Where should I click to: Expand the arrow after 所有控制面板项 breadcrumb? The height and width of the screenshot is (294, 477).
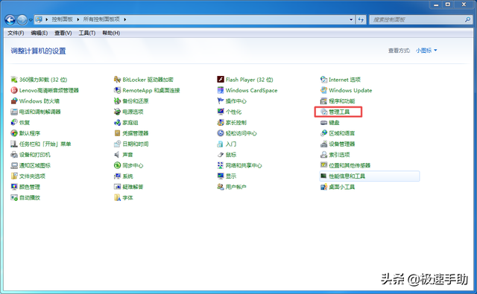click(x=124, y=19)
